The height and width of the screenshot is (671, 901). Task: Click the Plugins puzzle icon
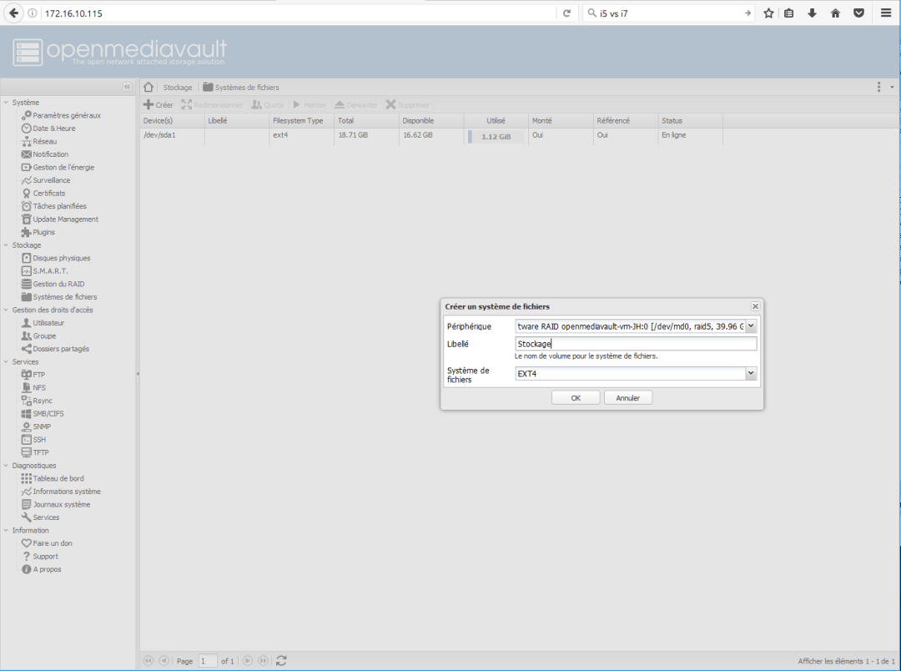tap(27, 232)
